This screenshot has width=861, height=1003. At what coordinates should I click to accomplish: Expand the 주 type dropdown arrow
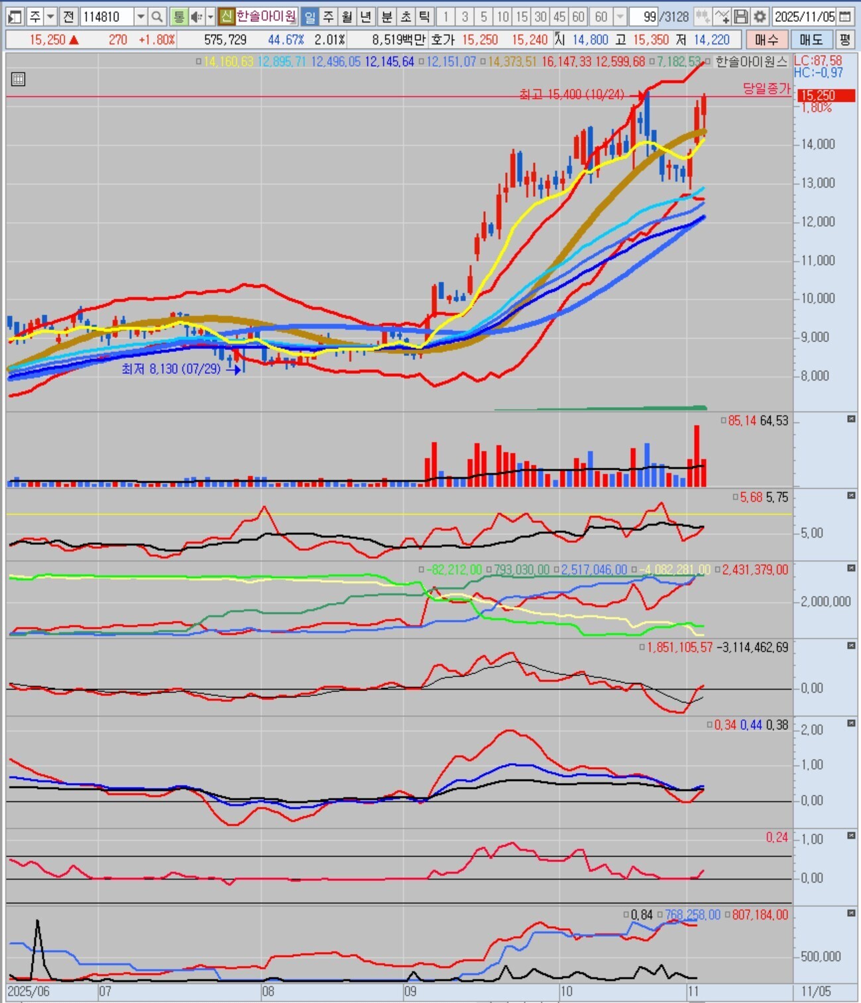tap(50, 17)
